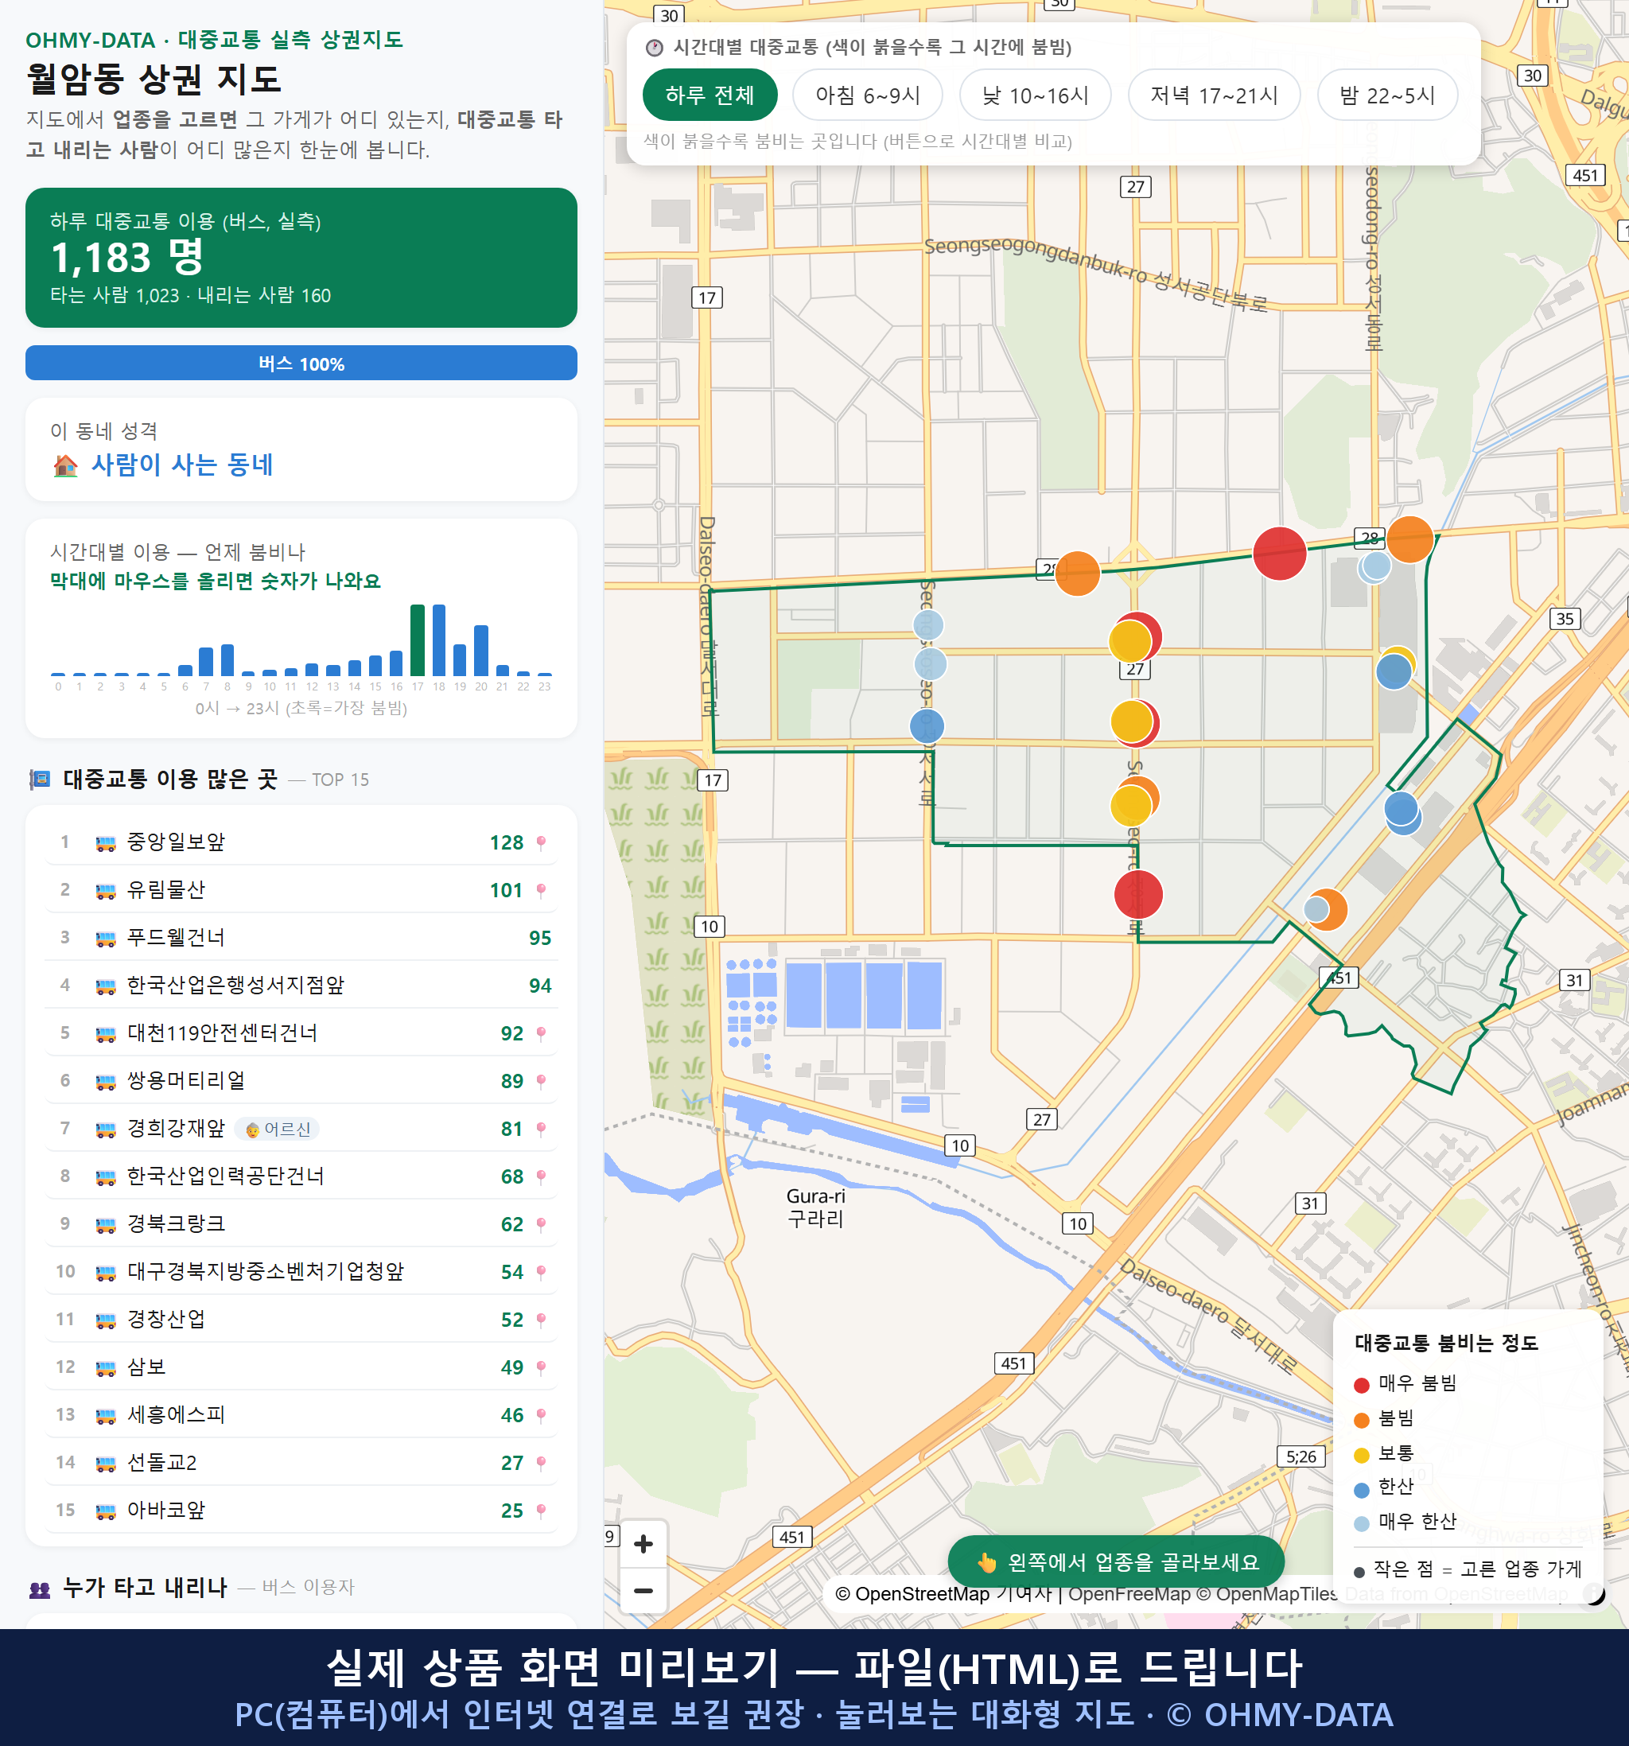Screen dimensions: 1629x1746
Task: Zoom out the map with minus button
Action: [643, 1589]
